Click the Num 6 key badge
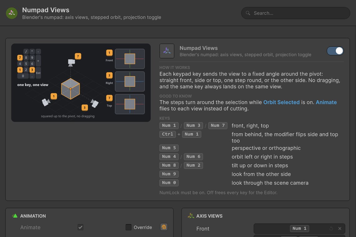356x237 pixels. pos(193,156)
